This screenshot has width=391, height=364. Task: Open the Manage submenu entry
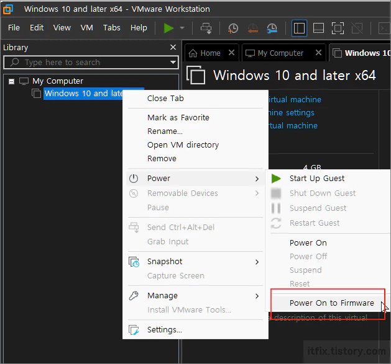tap(195, 296)
